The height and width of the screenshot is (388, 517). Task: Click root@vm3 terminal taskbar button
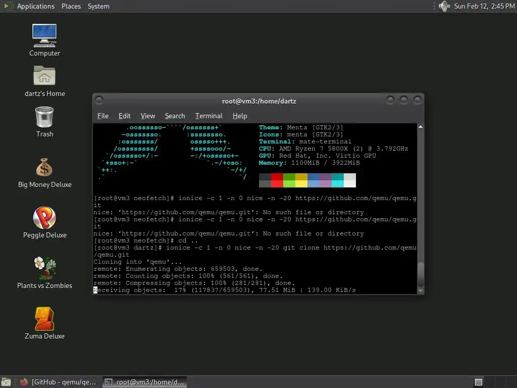(x=145, y=382)
